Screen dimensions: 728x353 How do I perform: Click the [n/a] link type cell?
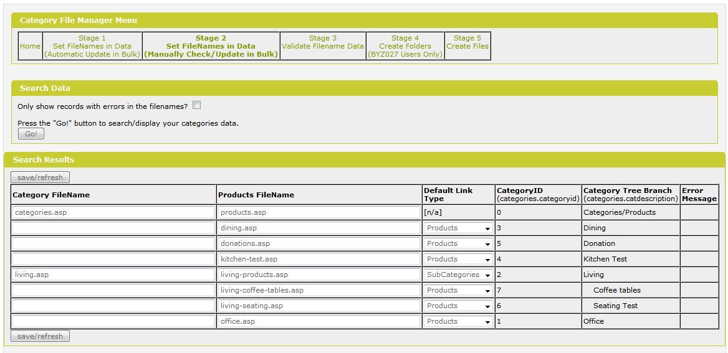point(458,212)
